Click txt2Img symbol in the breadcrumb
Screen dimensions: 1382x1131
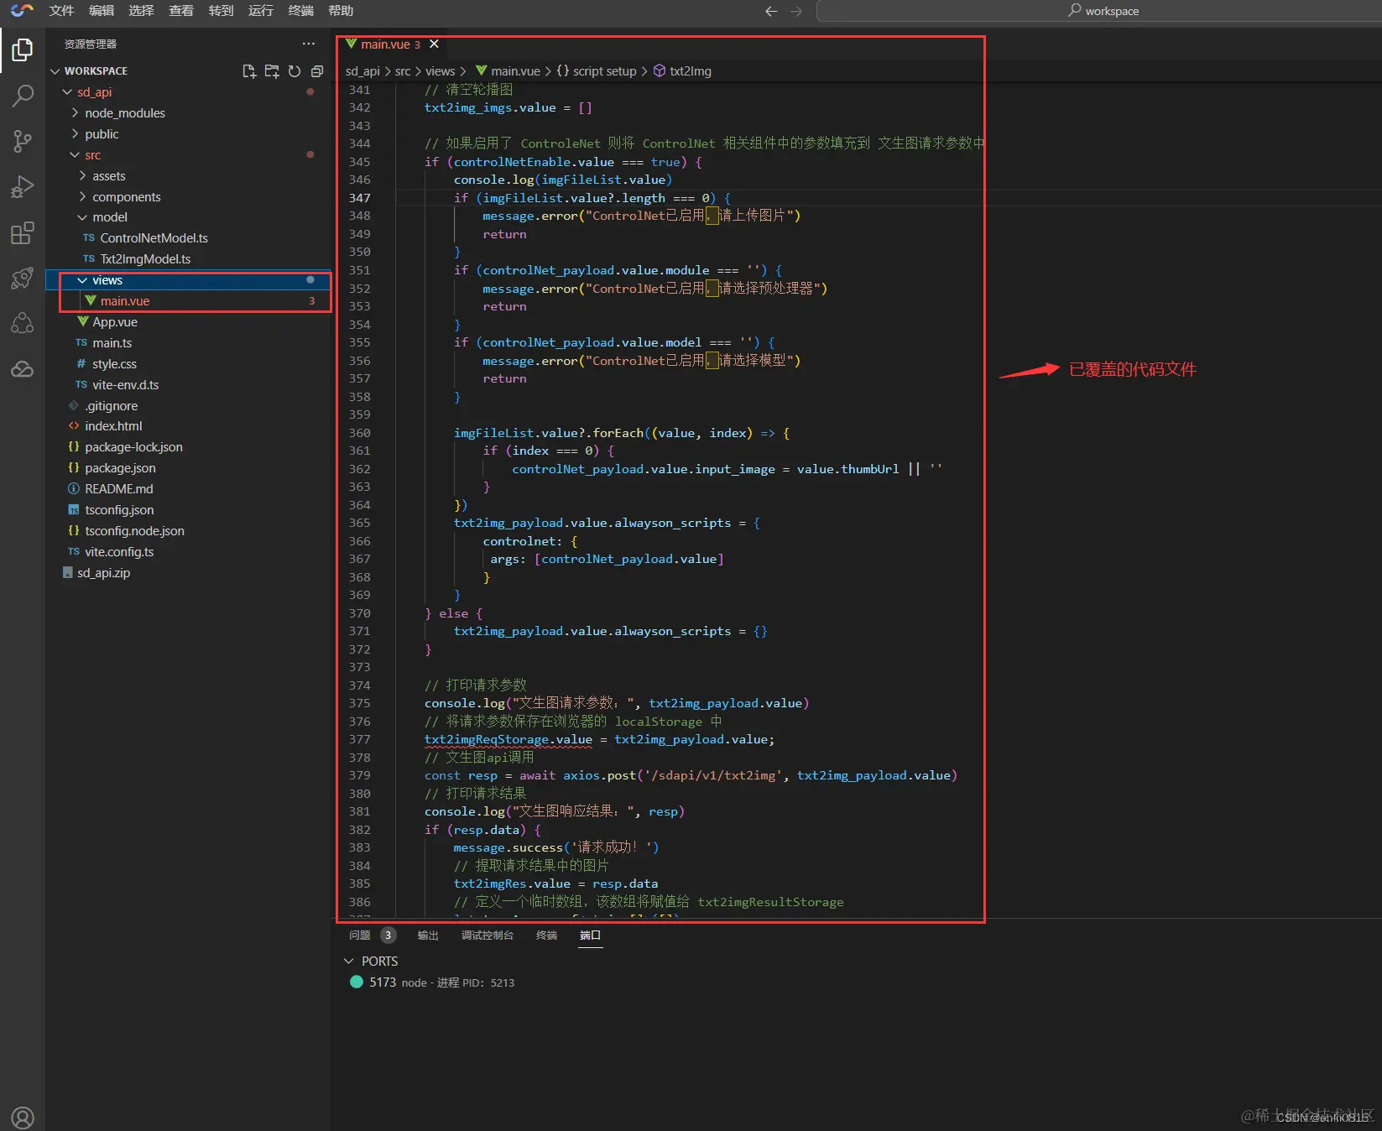(x=691, y=71)
